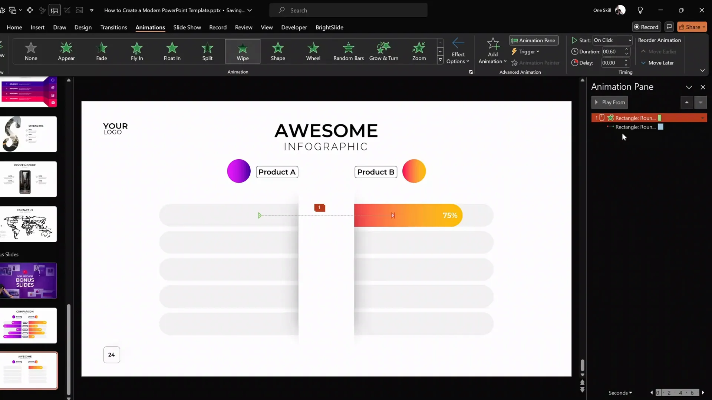Select the Product A purple gradient circle
This screenshot has height=400, width=712.
pos(239,171)
